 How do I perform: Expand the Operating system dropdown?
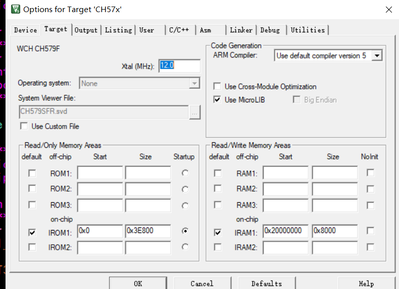click(194, 83)
